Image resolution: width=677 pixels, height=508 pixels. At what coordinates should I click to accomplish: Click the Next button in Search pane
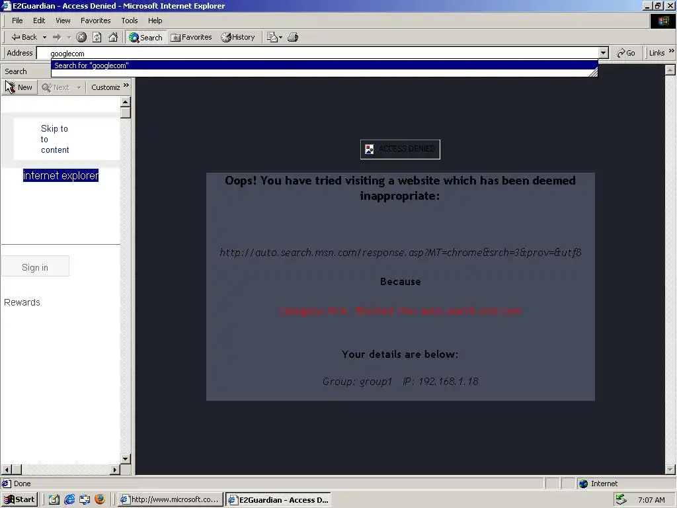[56, 87]
